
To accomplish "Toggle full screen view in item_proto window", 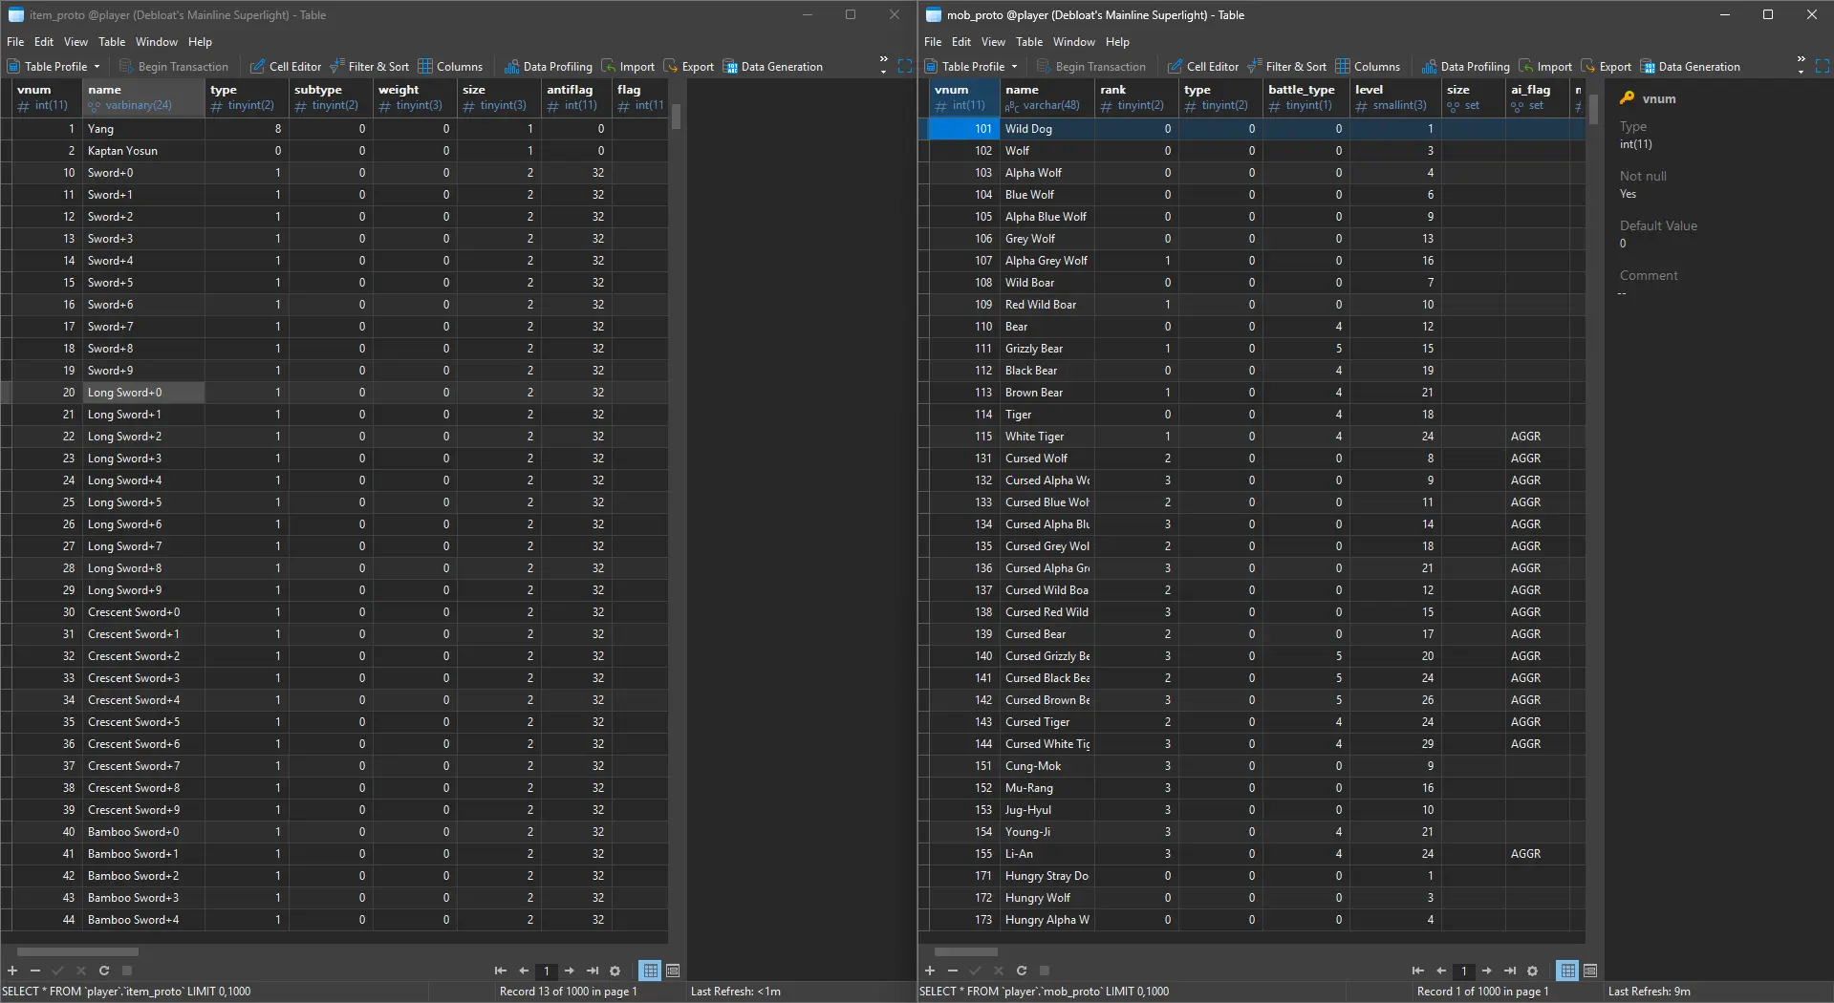I will click(905, 67).
